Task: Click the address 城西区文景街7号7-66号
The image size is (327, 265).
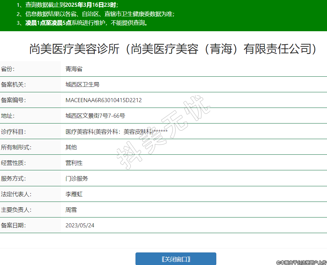Action: tap(95, 116)
